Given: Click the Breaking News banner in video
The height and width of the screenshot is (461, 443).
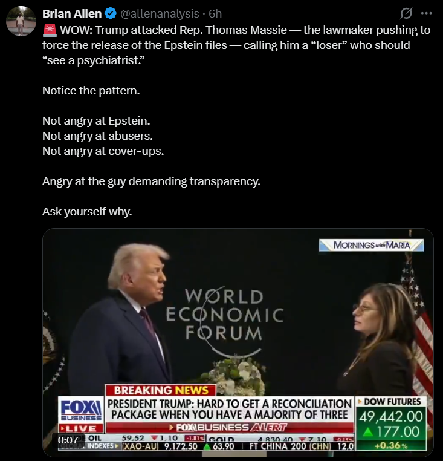Looking at the screenshot, I should pos(161,390).
